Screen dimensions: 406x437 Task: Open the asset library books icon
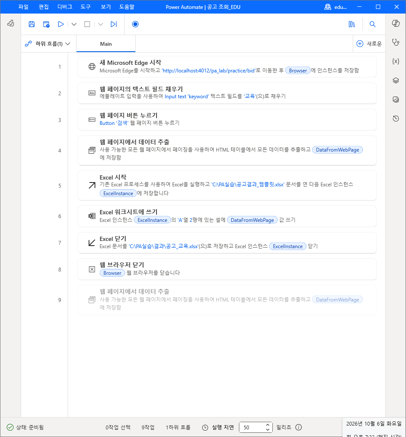pos(352,24)
